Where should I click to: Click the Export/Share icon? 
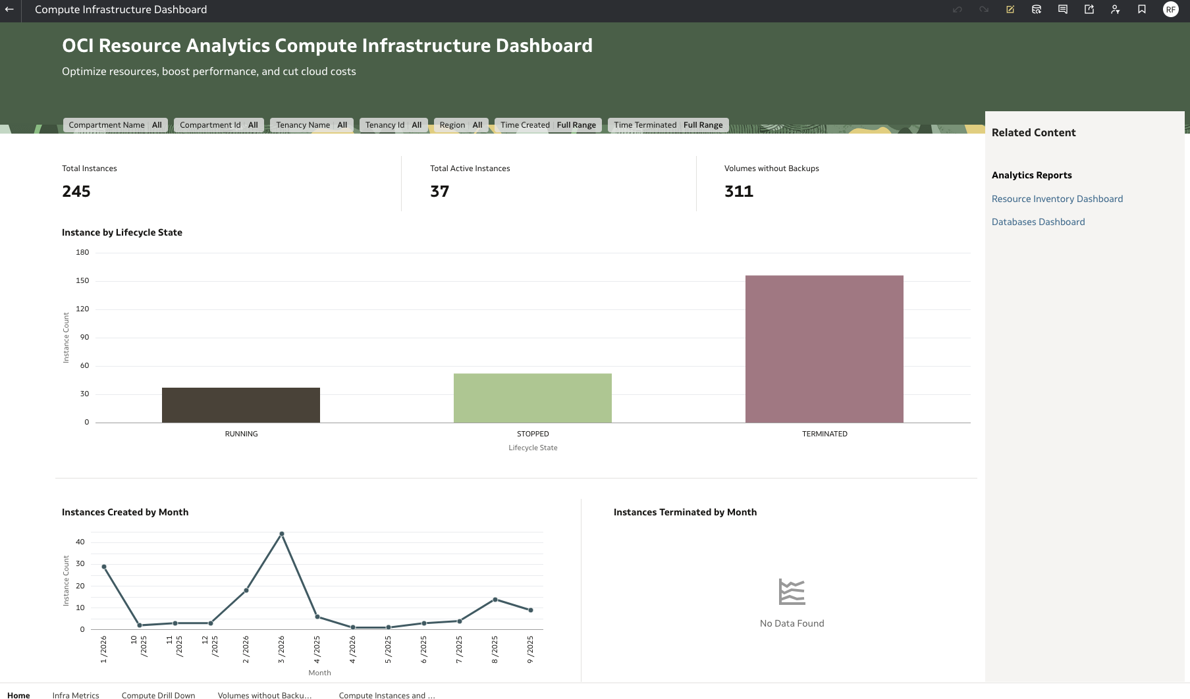click(x=1089, y=9)
